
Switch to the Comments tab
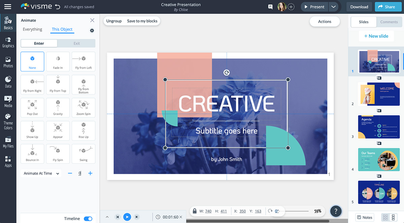tap(389, 22)
